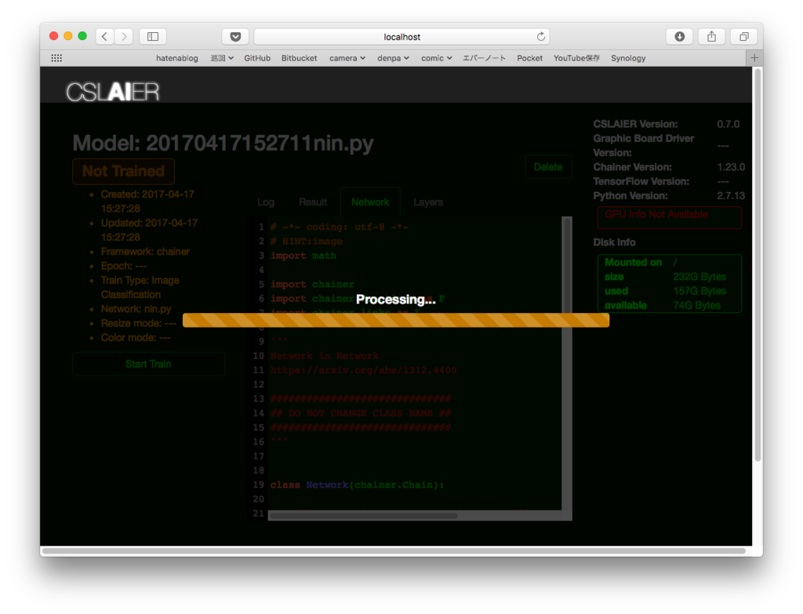Click the code editor horizontal scrollbar
Viewport: 803px width, 614px height.
tap(362, 516)
